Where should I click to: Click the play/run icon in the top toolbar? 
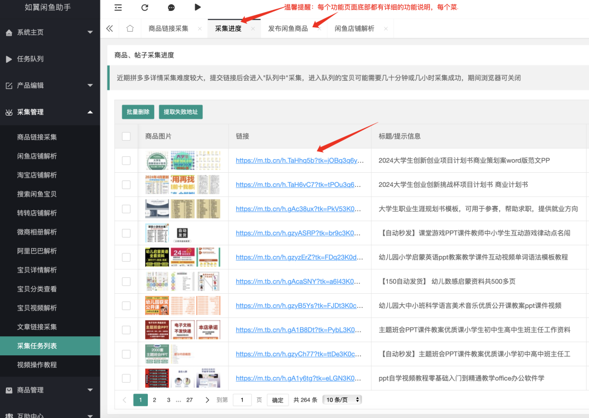pos(197,8)
